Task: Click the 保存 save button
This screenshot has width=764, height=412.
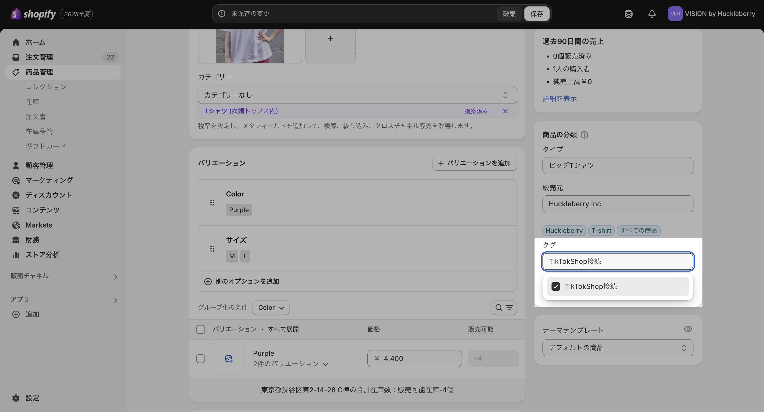Action: (x=536, y=14)
